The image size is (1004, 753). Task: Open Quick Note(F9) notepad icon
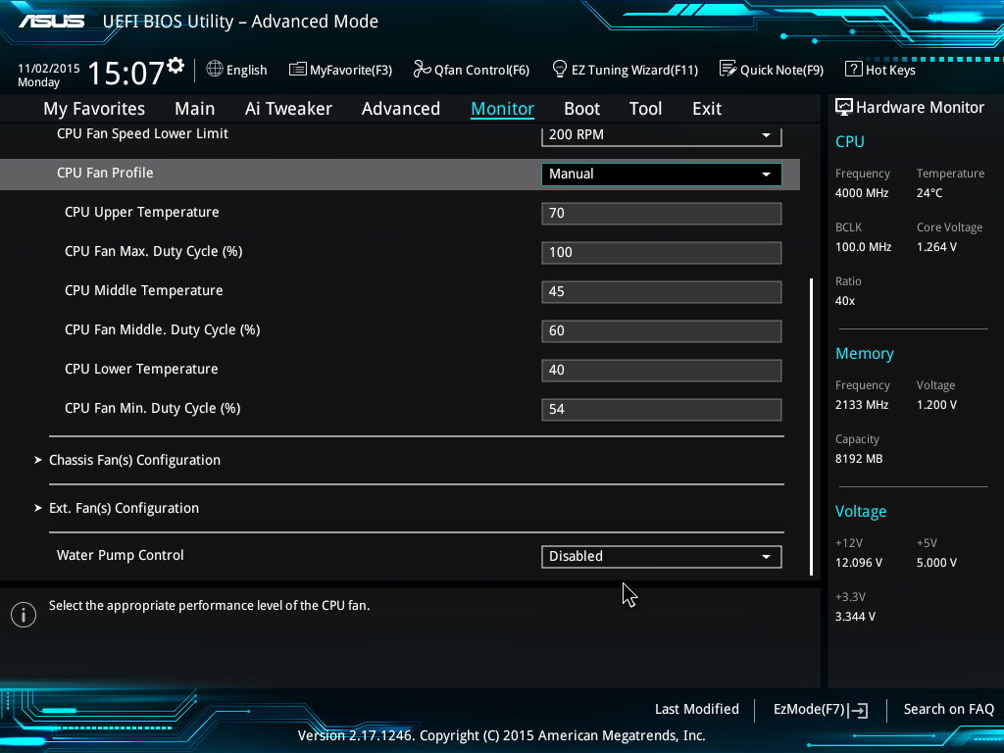[728, 70]
